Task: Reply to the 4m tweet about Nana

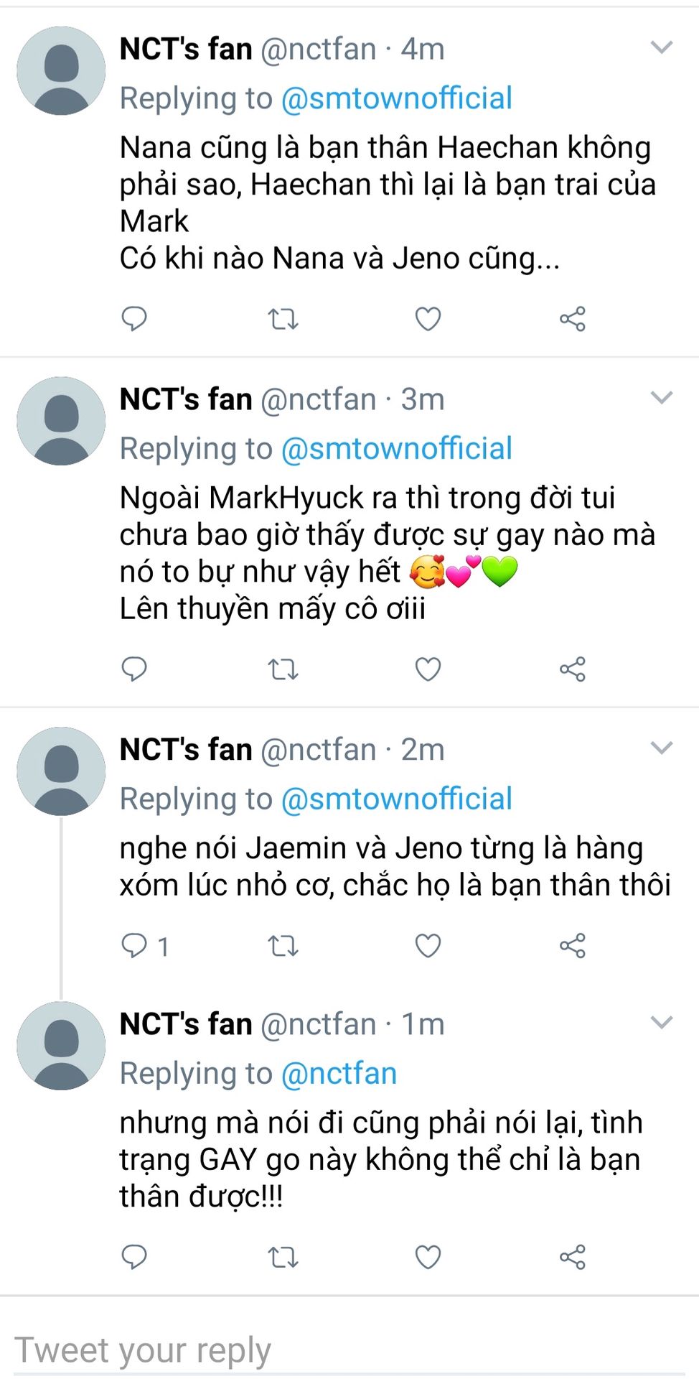Action: click(x=134, y=318)
